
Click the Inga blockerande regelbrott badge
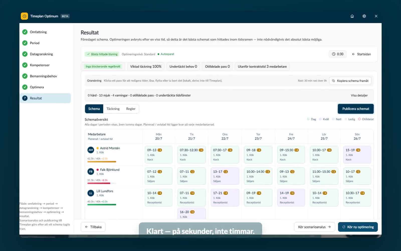(103, 67)
